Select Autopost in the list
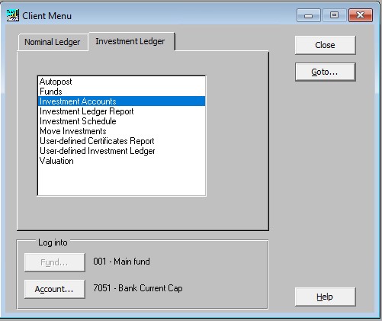Image resolution: width=382 pixels, height=321 pixels. (121, 82)
